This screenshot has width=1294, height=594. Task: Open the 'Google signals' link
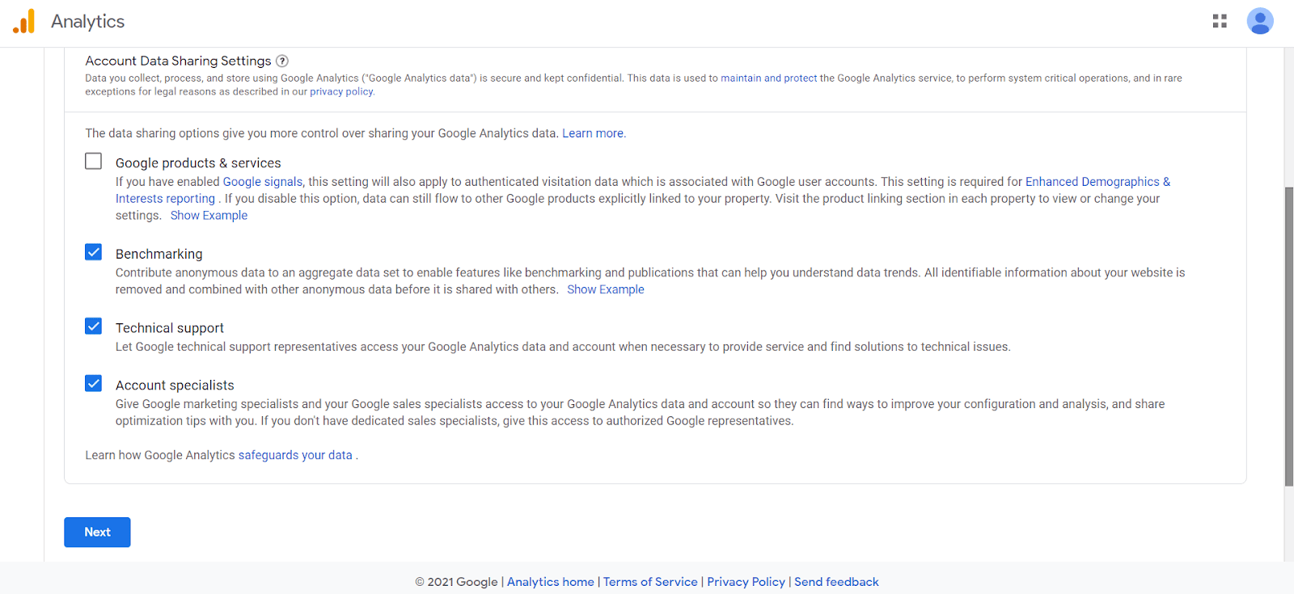(x=263, y=182)
